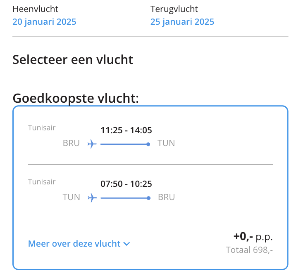This screenshot has width=301, height=278.
Task: Click the outbound flight airplane icon
Action: [92, 144]
